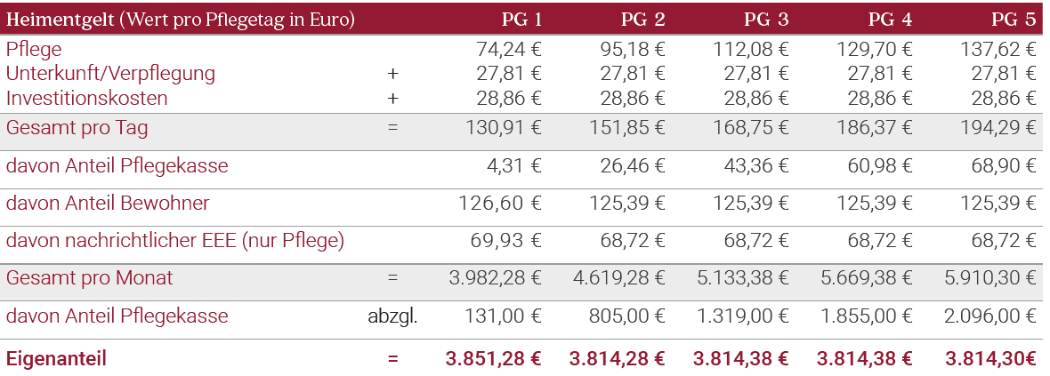Click the 74,24 € Pflege value
The height and width of the screenshot is (376, 1050).
click(509, 50)
